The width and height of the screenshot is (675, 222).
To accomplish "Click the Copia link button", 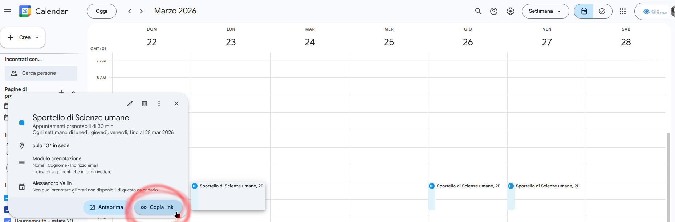I will click(x=158, y=207).
